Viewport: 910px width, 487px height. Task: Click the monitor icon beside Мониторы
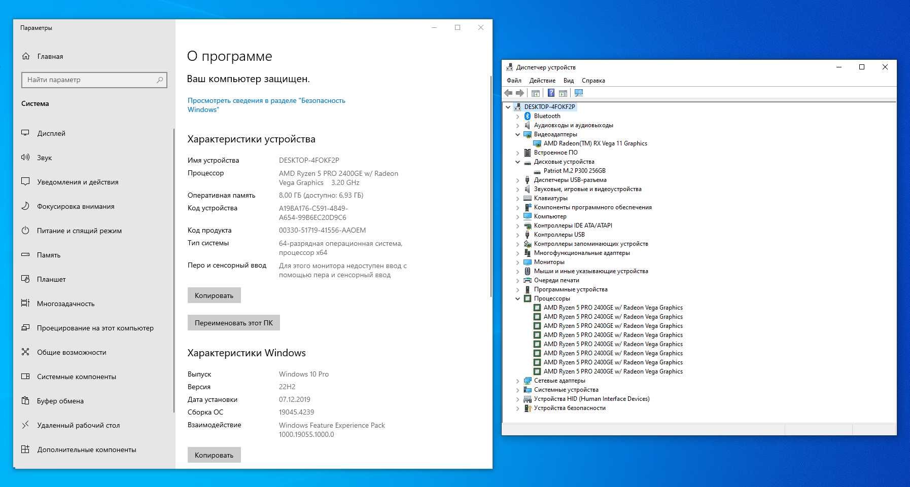coord(528,262)
